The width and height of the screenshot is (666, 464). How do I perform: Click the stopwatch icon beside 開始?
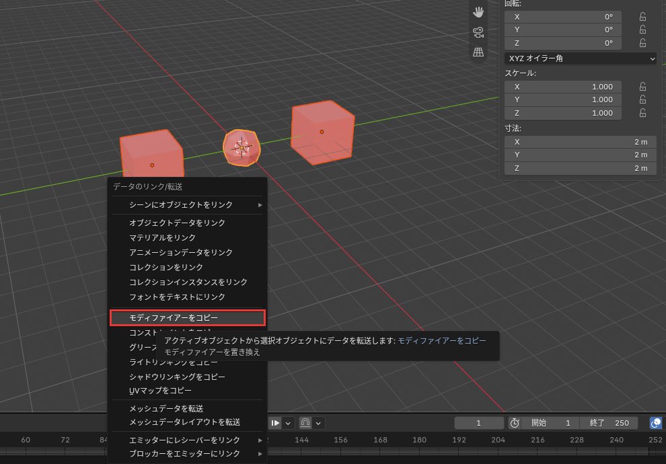pos(515,423)
